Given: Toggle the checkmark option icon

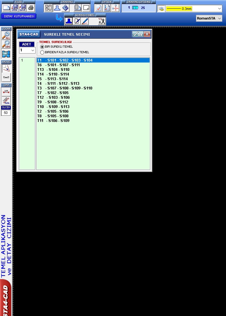Looking at the screenshot, I should [99, 8].
